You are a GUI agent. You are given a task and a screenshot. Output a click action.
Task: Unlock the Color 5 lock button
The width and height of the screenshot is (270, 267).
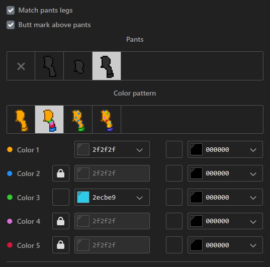[x=61, y=245]
